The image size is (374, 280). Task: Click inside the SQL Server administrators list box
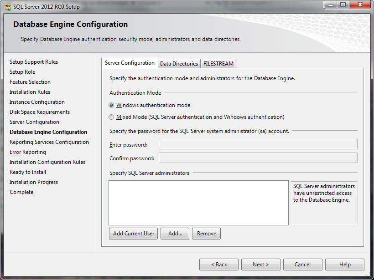(198, 203)
